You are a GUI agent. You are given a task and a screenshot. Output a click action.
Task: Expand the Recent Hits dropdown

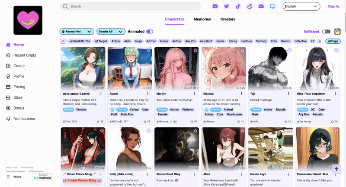tap(77, 32)
